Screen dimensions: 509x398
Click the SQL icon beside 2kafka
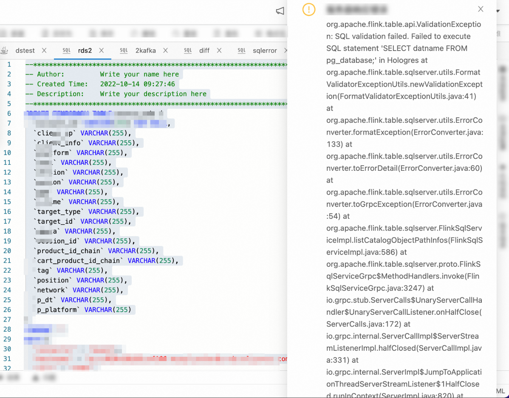[124, 50]
